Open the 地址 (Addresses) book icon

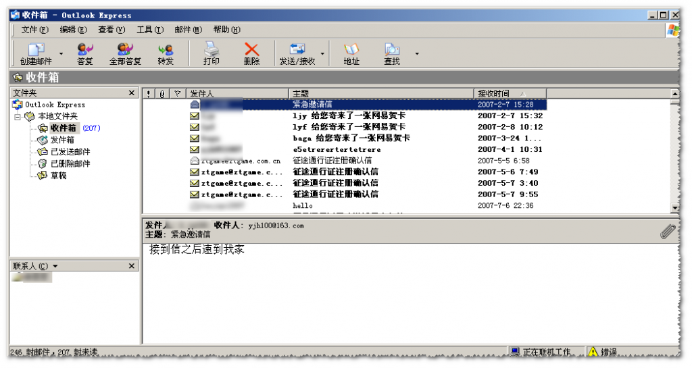pyautogui.click(x=351, y=50)
